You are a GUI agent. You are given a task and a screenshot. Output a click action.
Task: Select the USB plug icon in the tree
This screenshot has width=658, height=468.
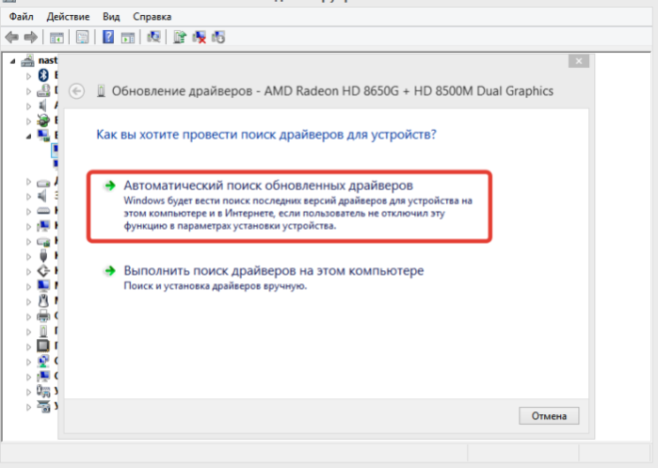tap(43, 255)
